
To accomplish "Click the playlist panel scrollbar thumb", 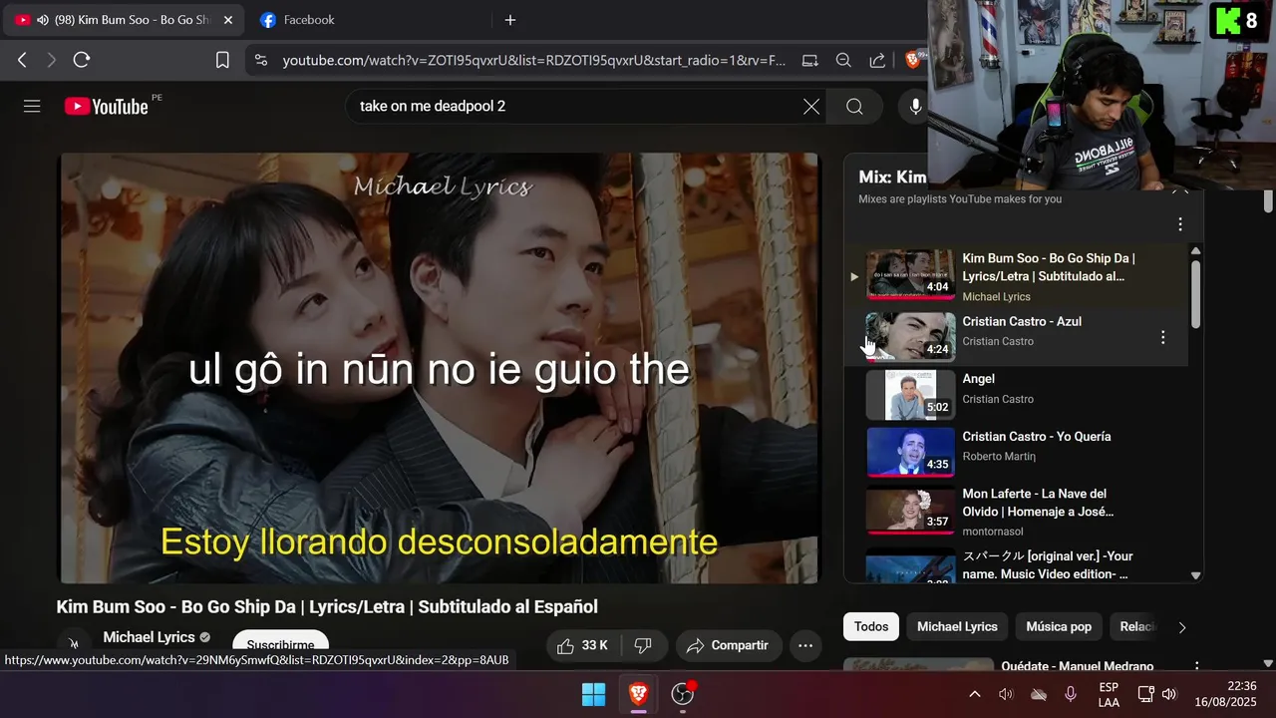I will (x=1196, y=292).
